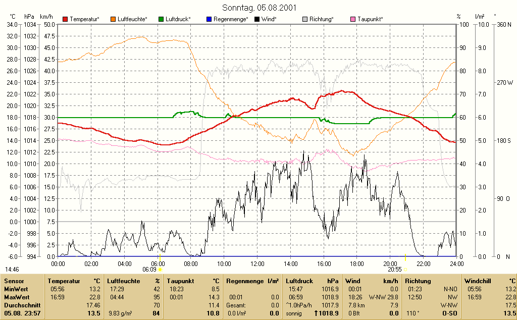Click the 12:00 time axis label
This screenshot has width=517, height=320.
[257, 264]
